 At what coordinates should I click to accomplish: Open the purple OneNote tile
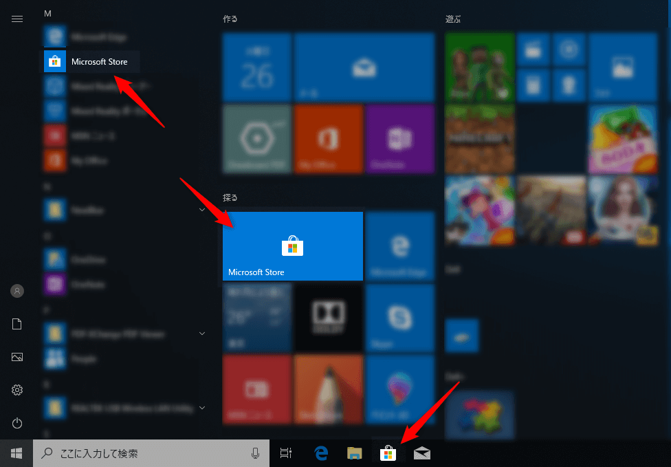click(x=400, y=139)
